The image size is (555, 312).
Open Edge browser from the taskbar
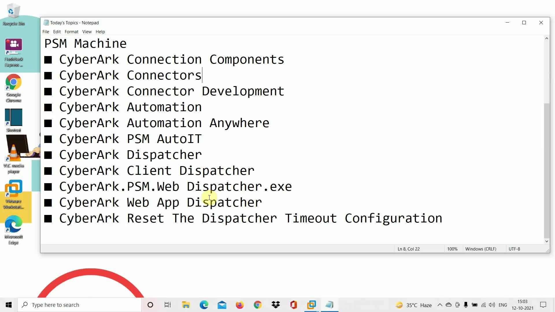pyautogui.click(x=204, y=305)
